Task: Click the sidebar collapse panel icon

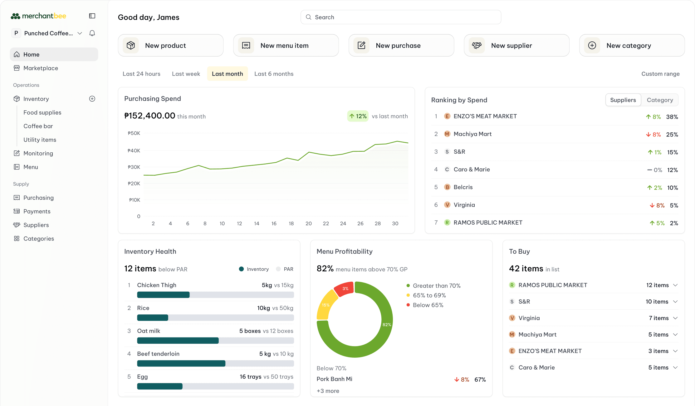Action: pyautogui.click(x=92, y=16)
